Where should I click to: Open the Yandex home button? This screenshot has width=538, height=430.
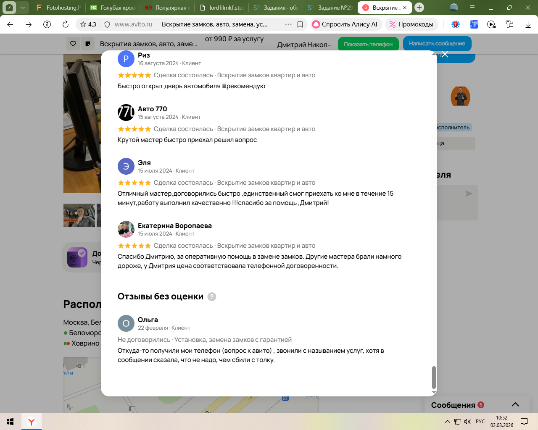[47, 24]
